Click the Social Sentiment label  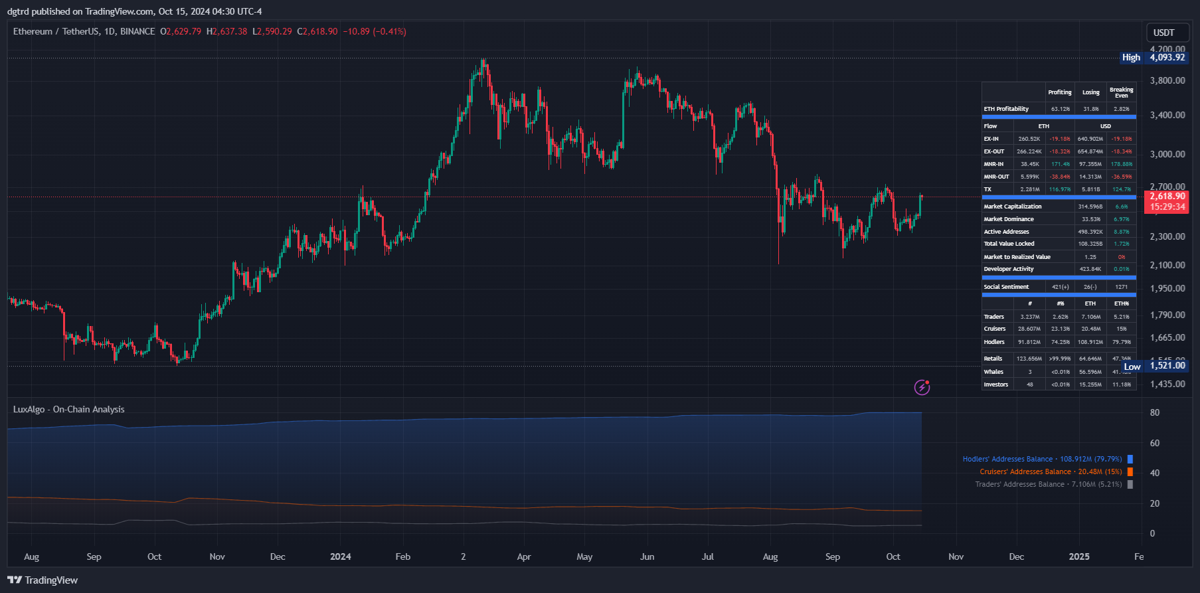click(1006, 287)
